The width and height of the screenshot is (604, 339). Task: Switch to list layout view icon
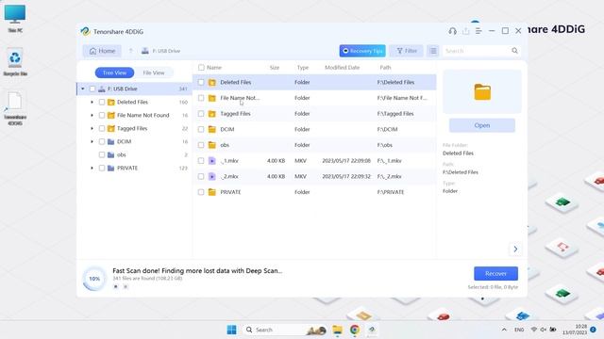pyautogui.click(x=433, y=51)
